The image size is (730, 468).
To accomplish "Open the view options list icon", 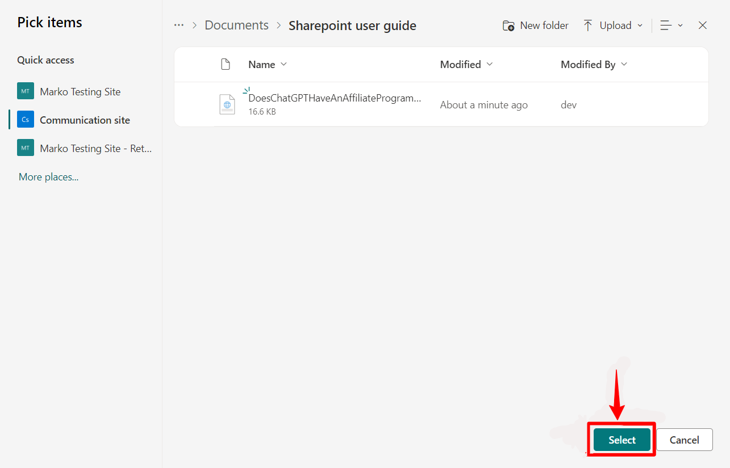I will [x=666, y=26].
